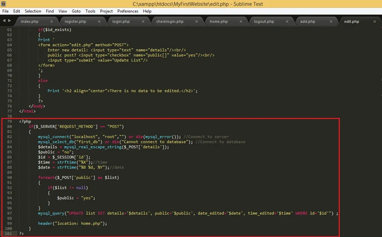382x237 pixels.
Task: Close the add.php tab
Action: (x=331, y=21)
